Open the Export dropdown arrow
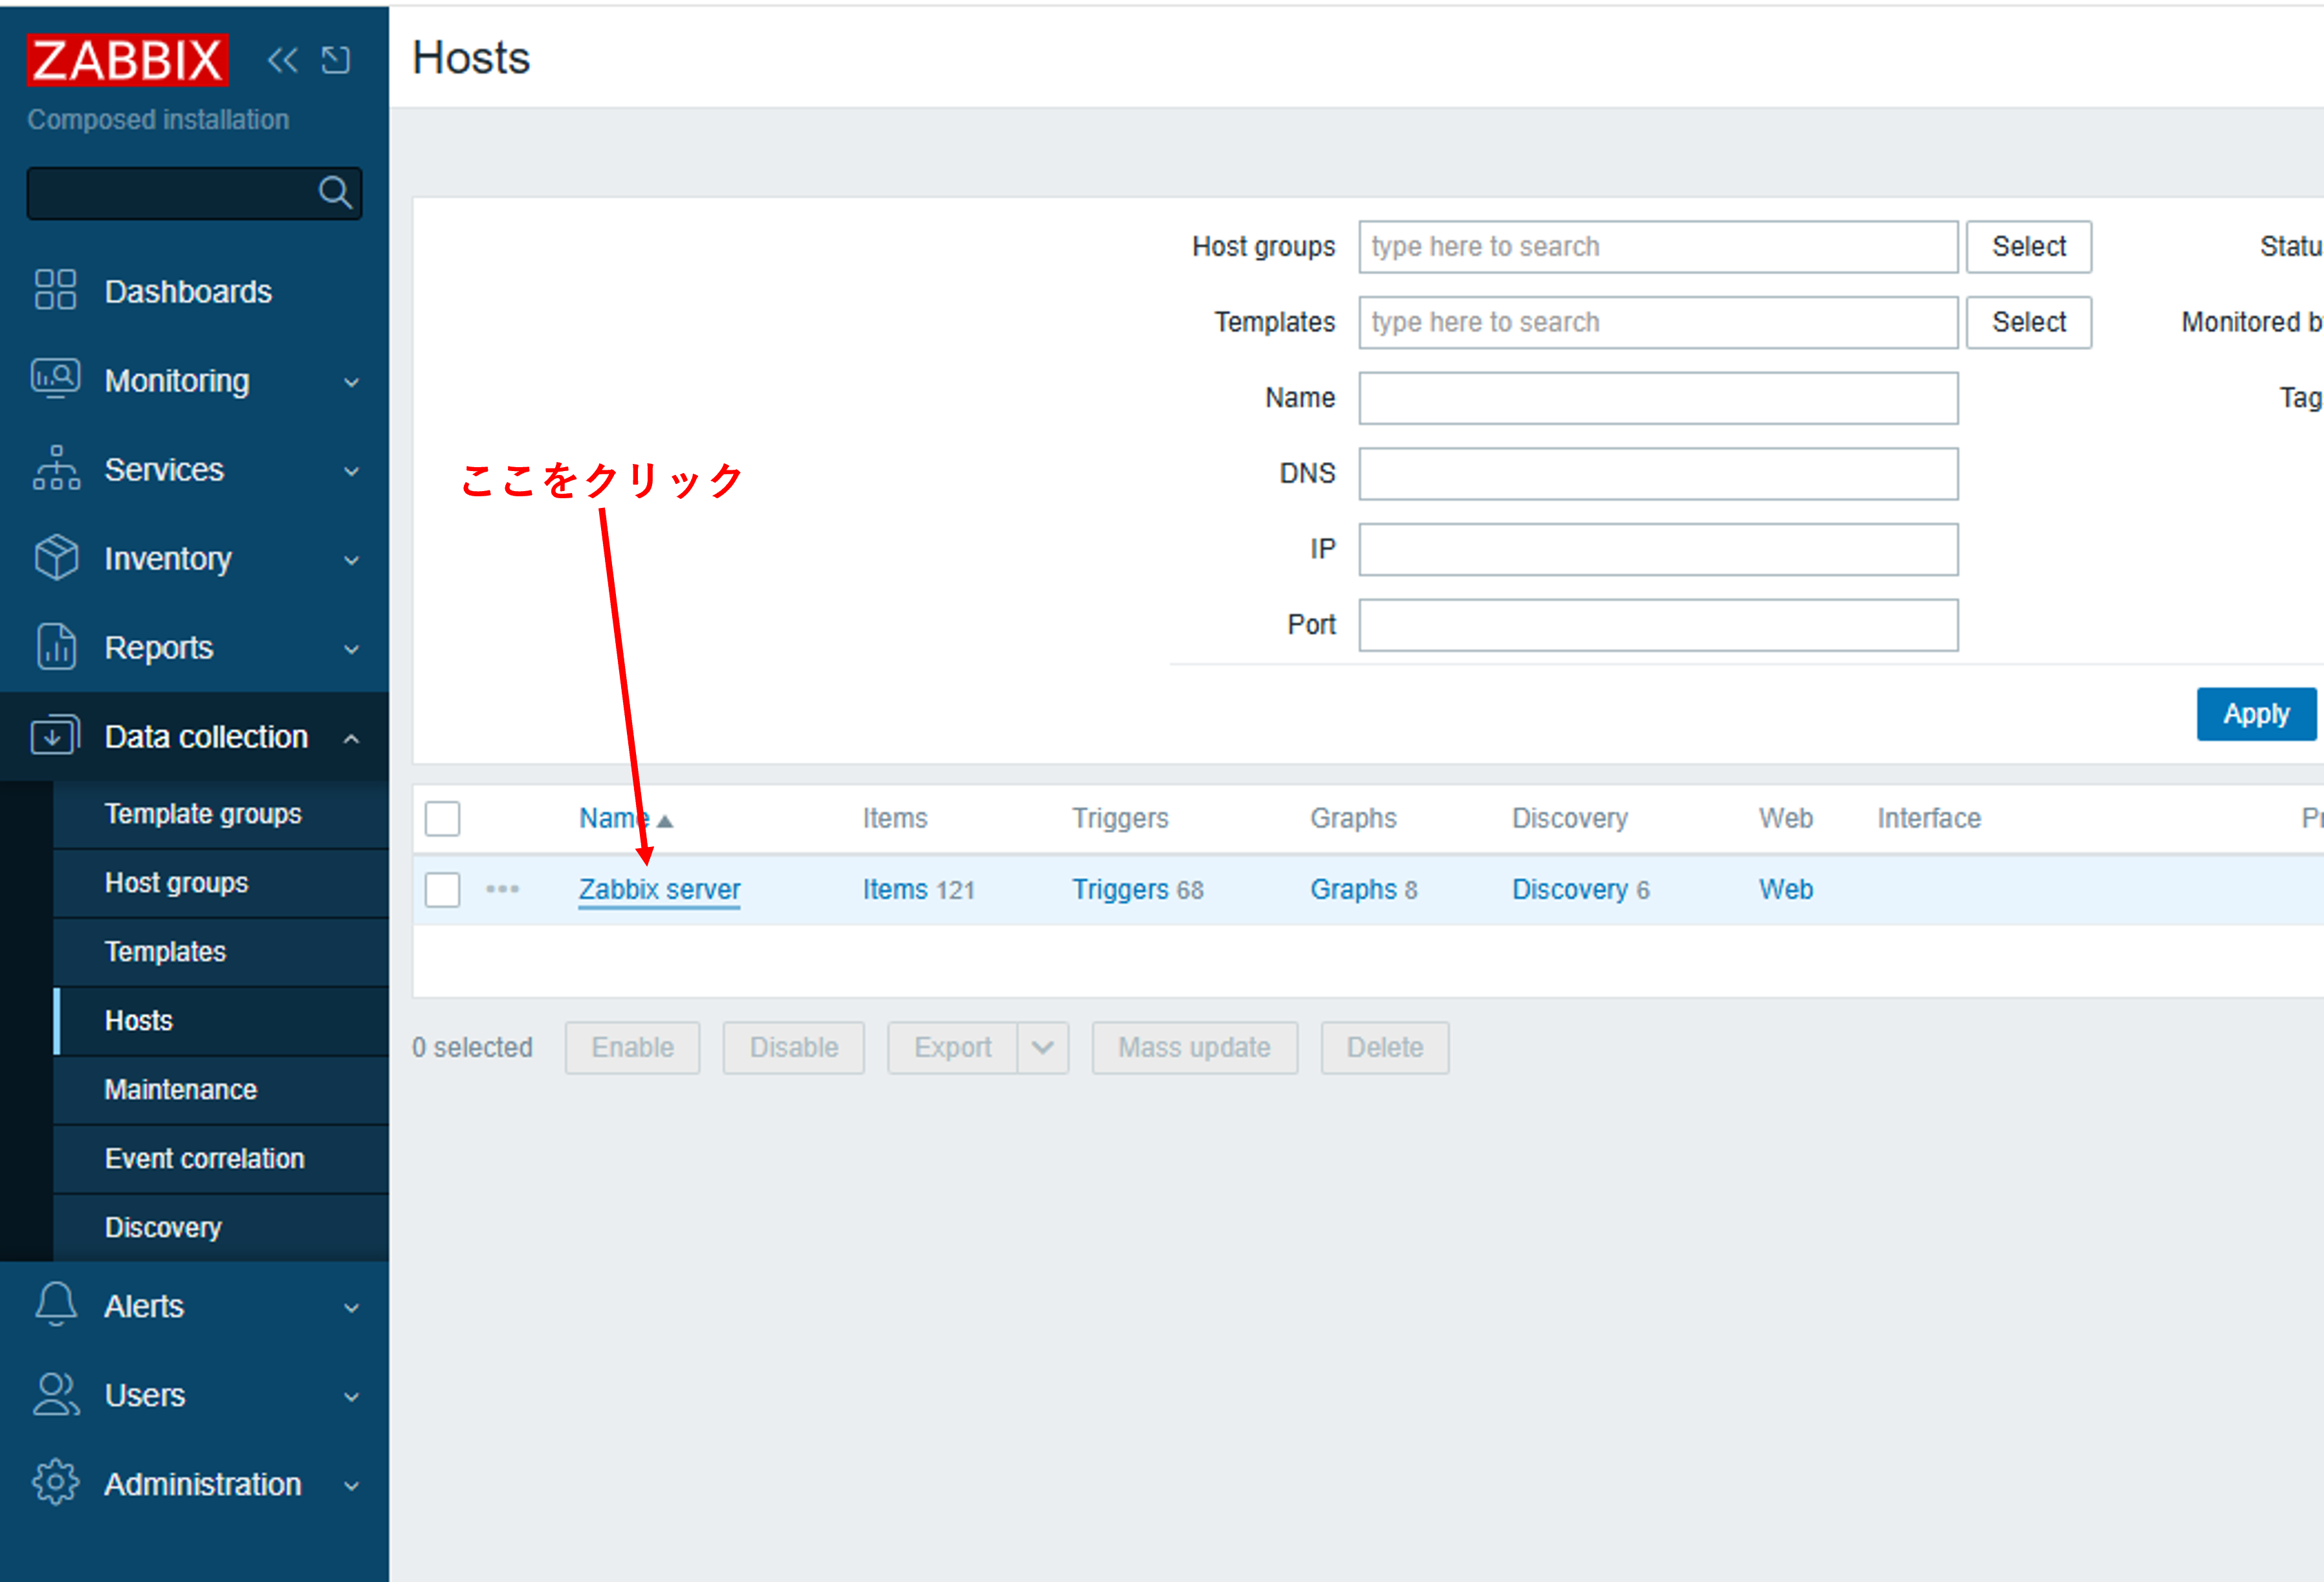2324x1582 pixels. [x=1042, y=1047]
